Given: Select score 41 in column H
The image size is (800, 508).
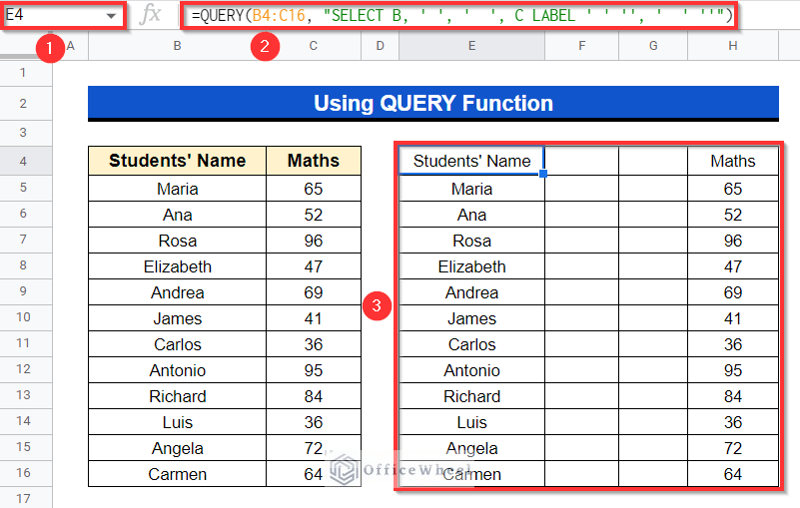Looking at the screenshot, I should tap(733, 318).
